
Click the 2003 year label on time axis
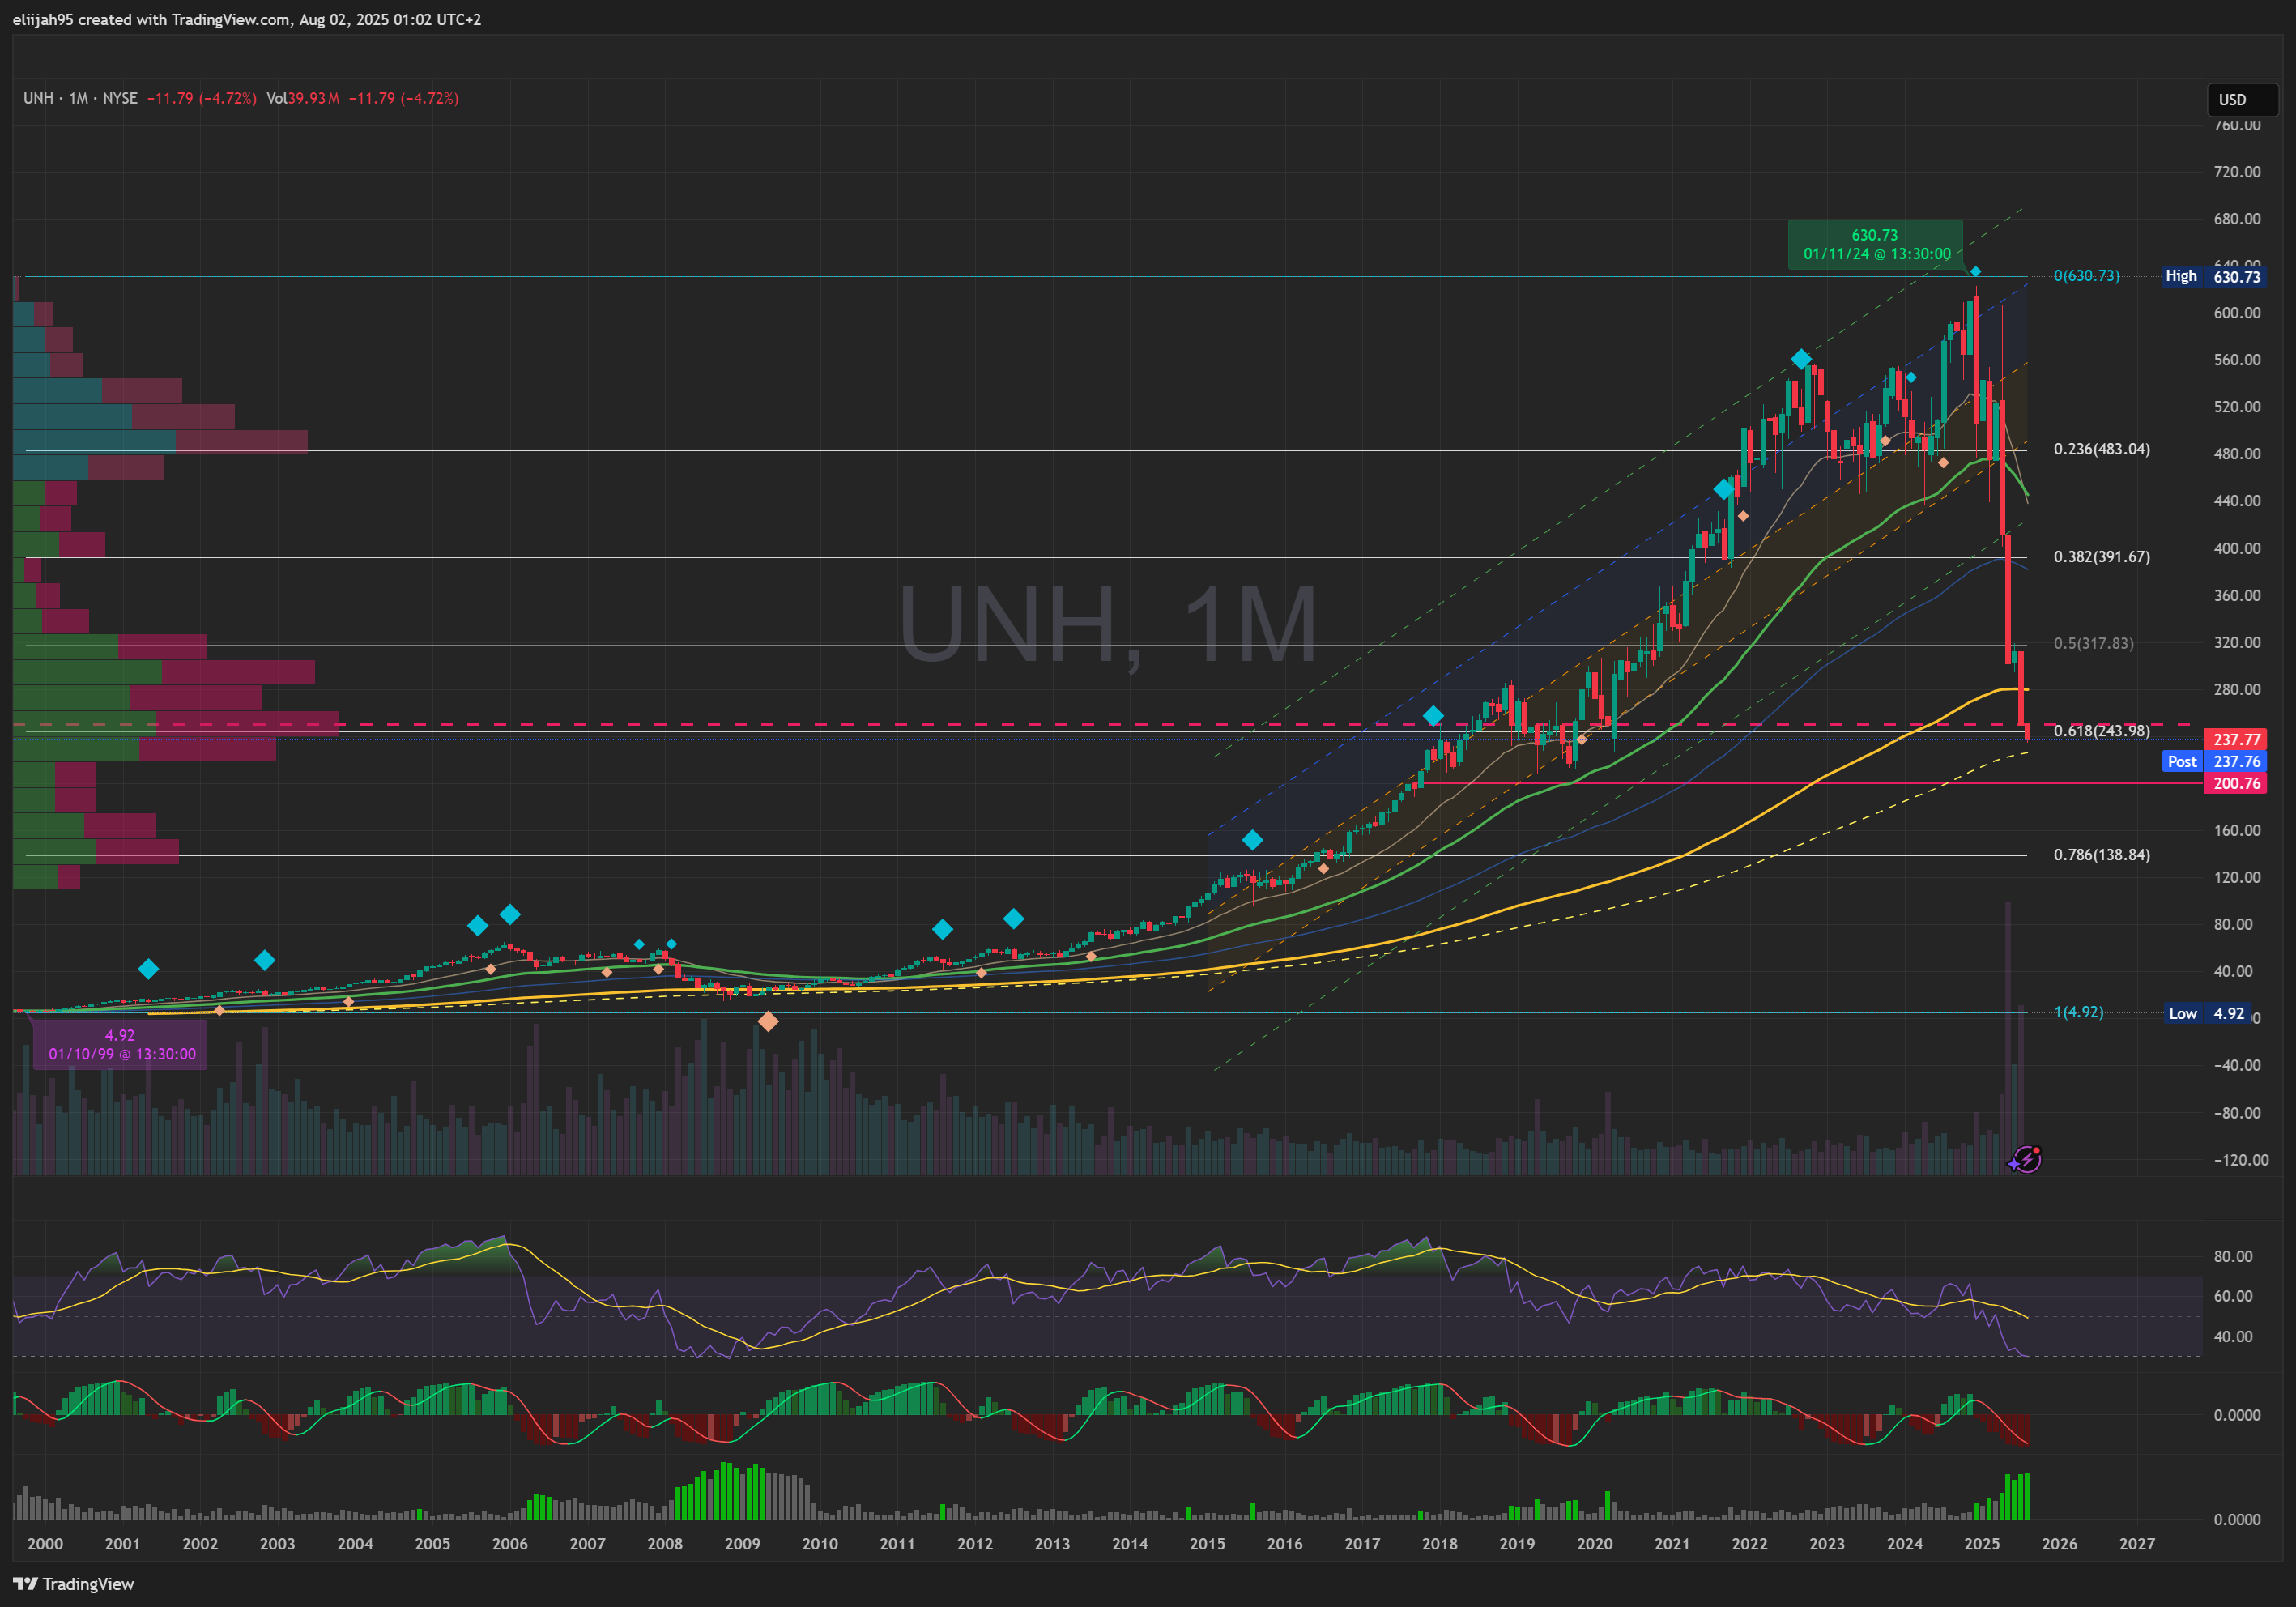277,1543
